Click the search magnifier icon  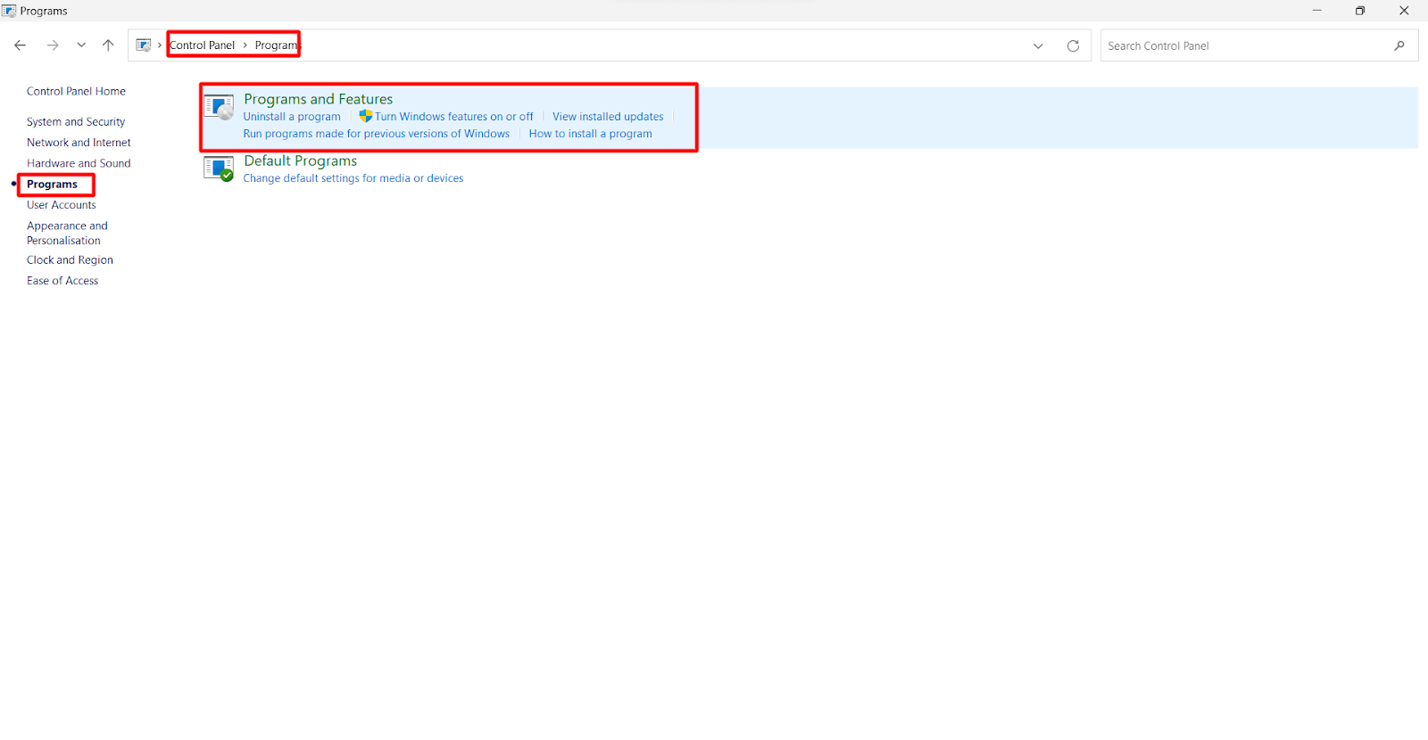point(1399,46)
